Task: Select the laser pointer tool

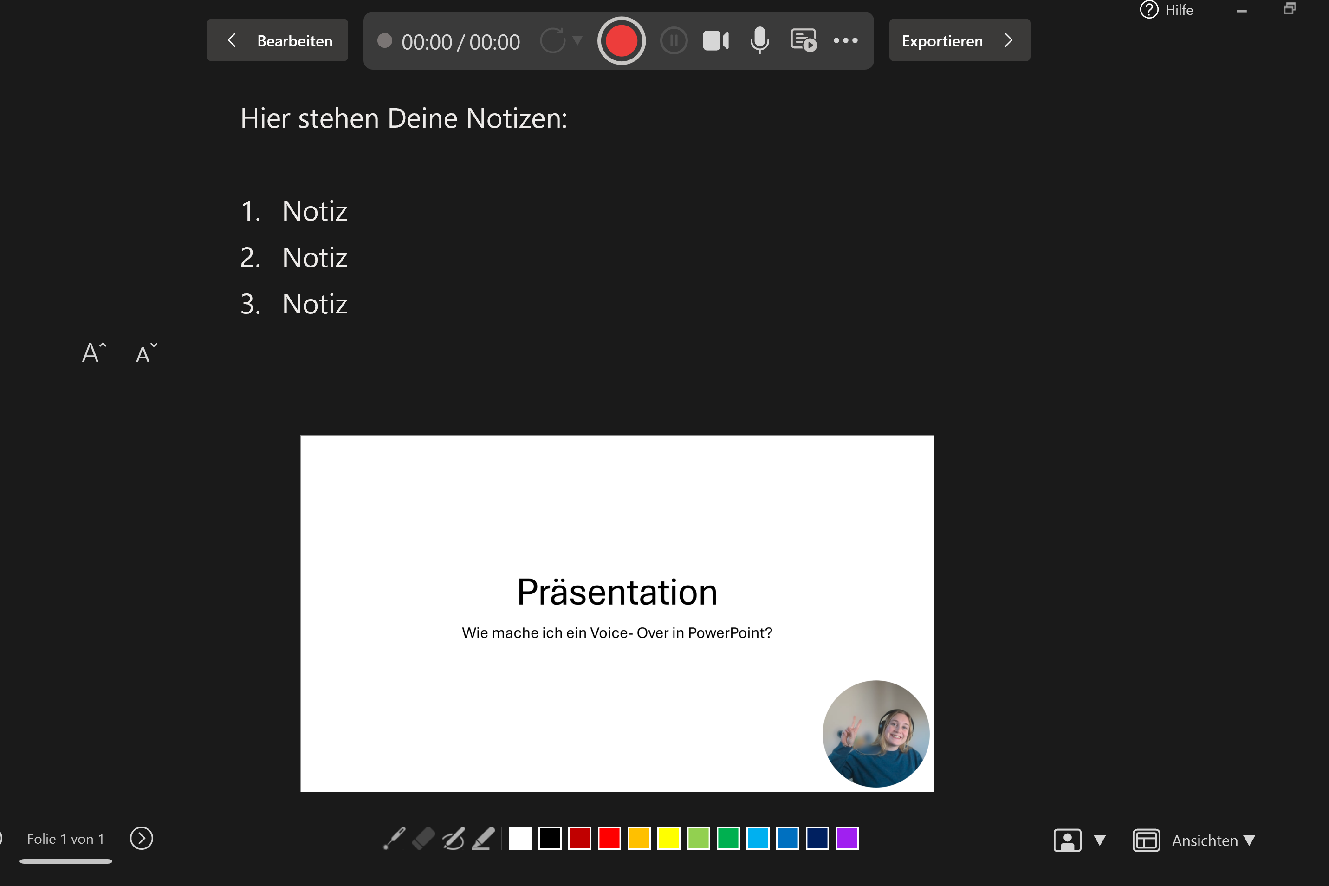Action: click(394, 838)
